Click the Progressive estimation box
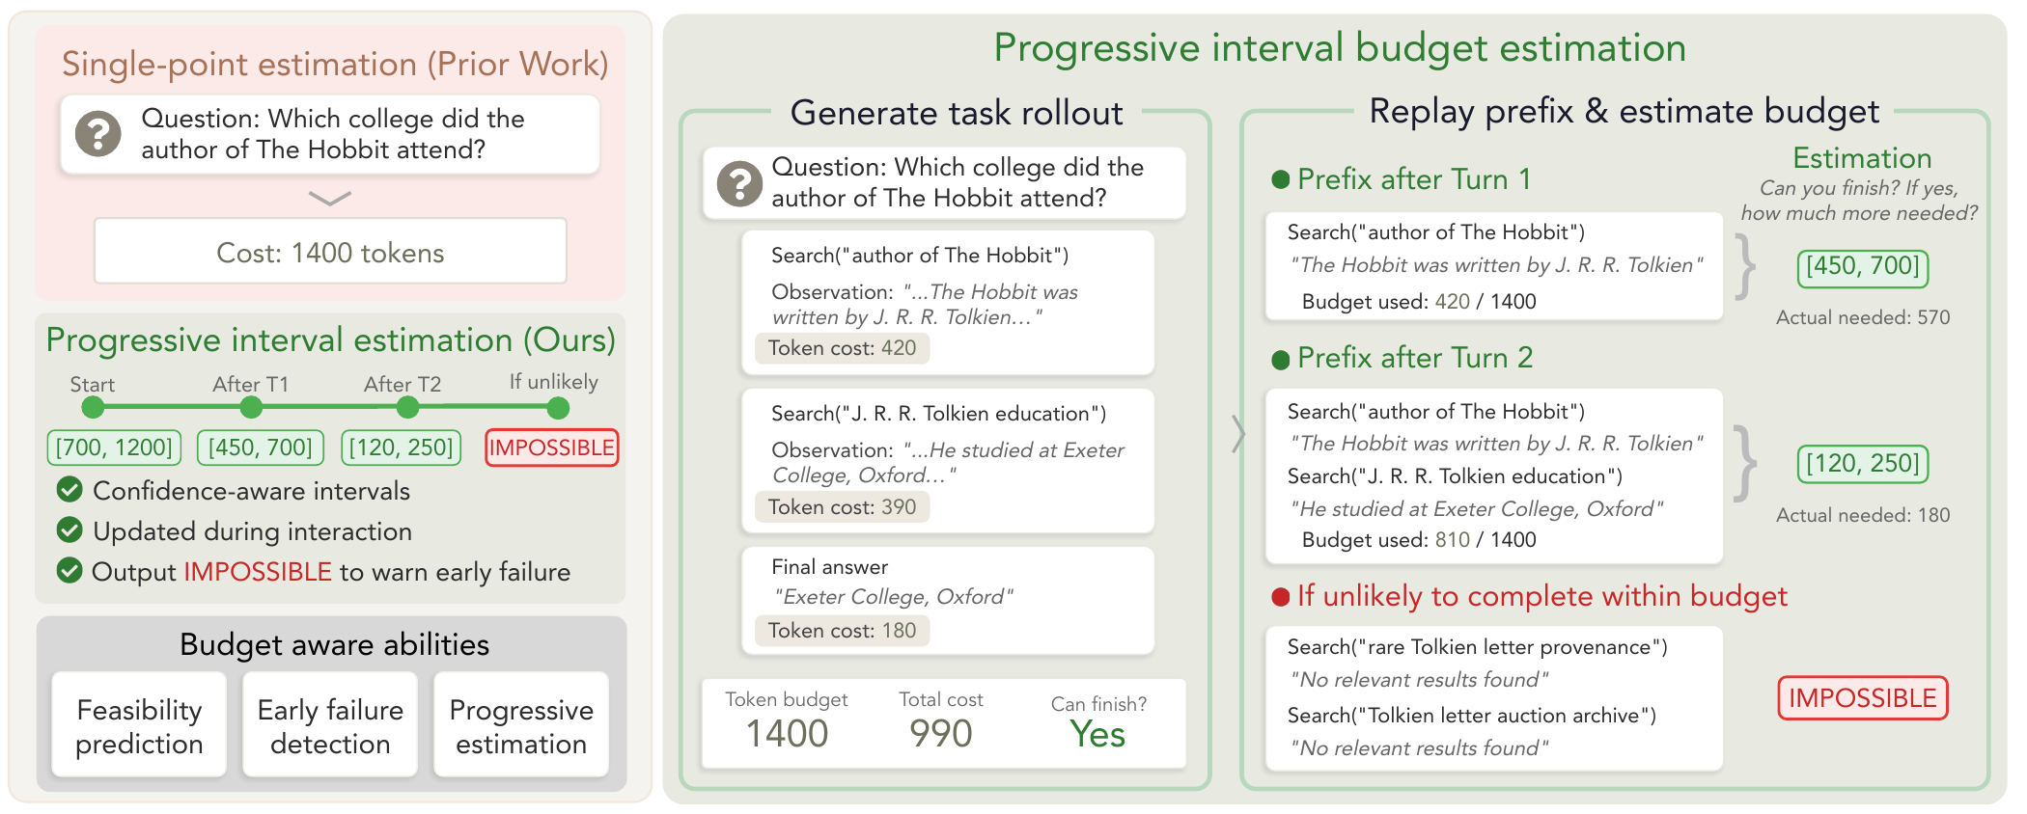Screen dimensions: 2027x814 [x=521, y=725]
